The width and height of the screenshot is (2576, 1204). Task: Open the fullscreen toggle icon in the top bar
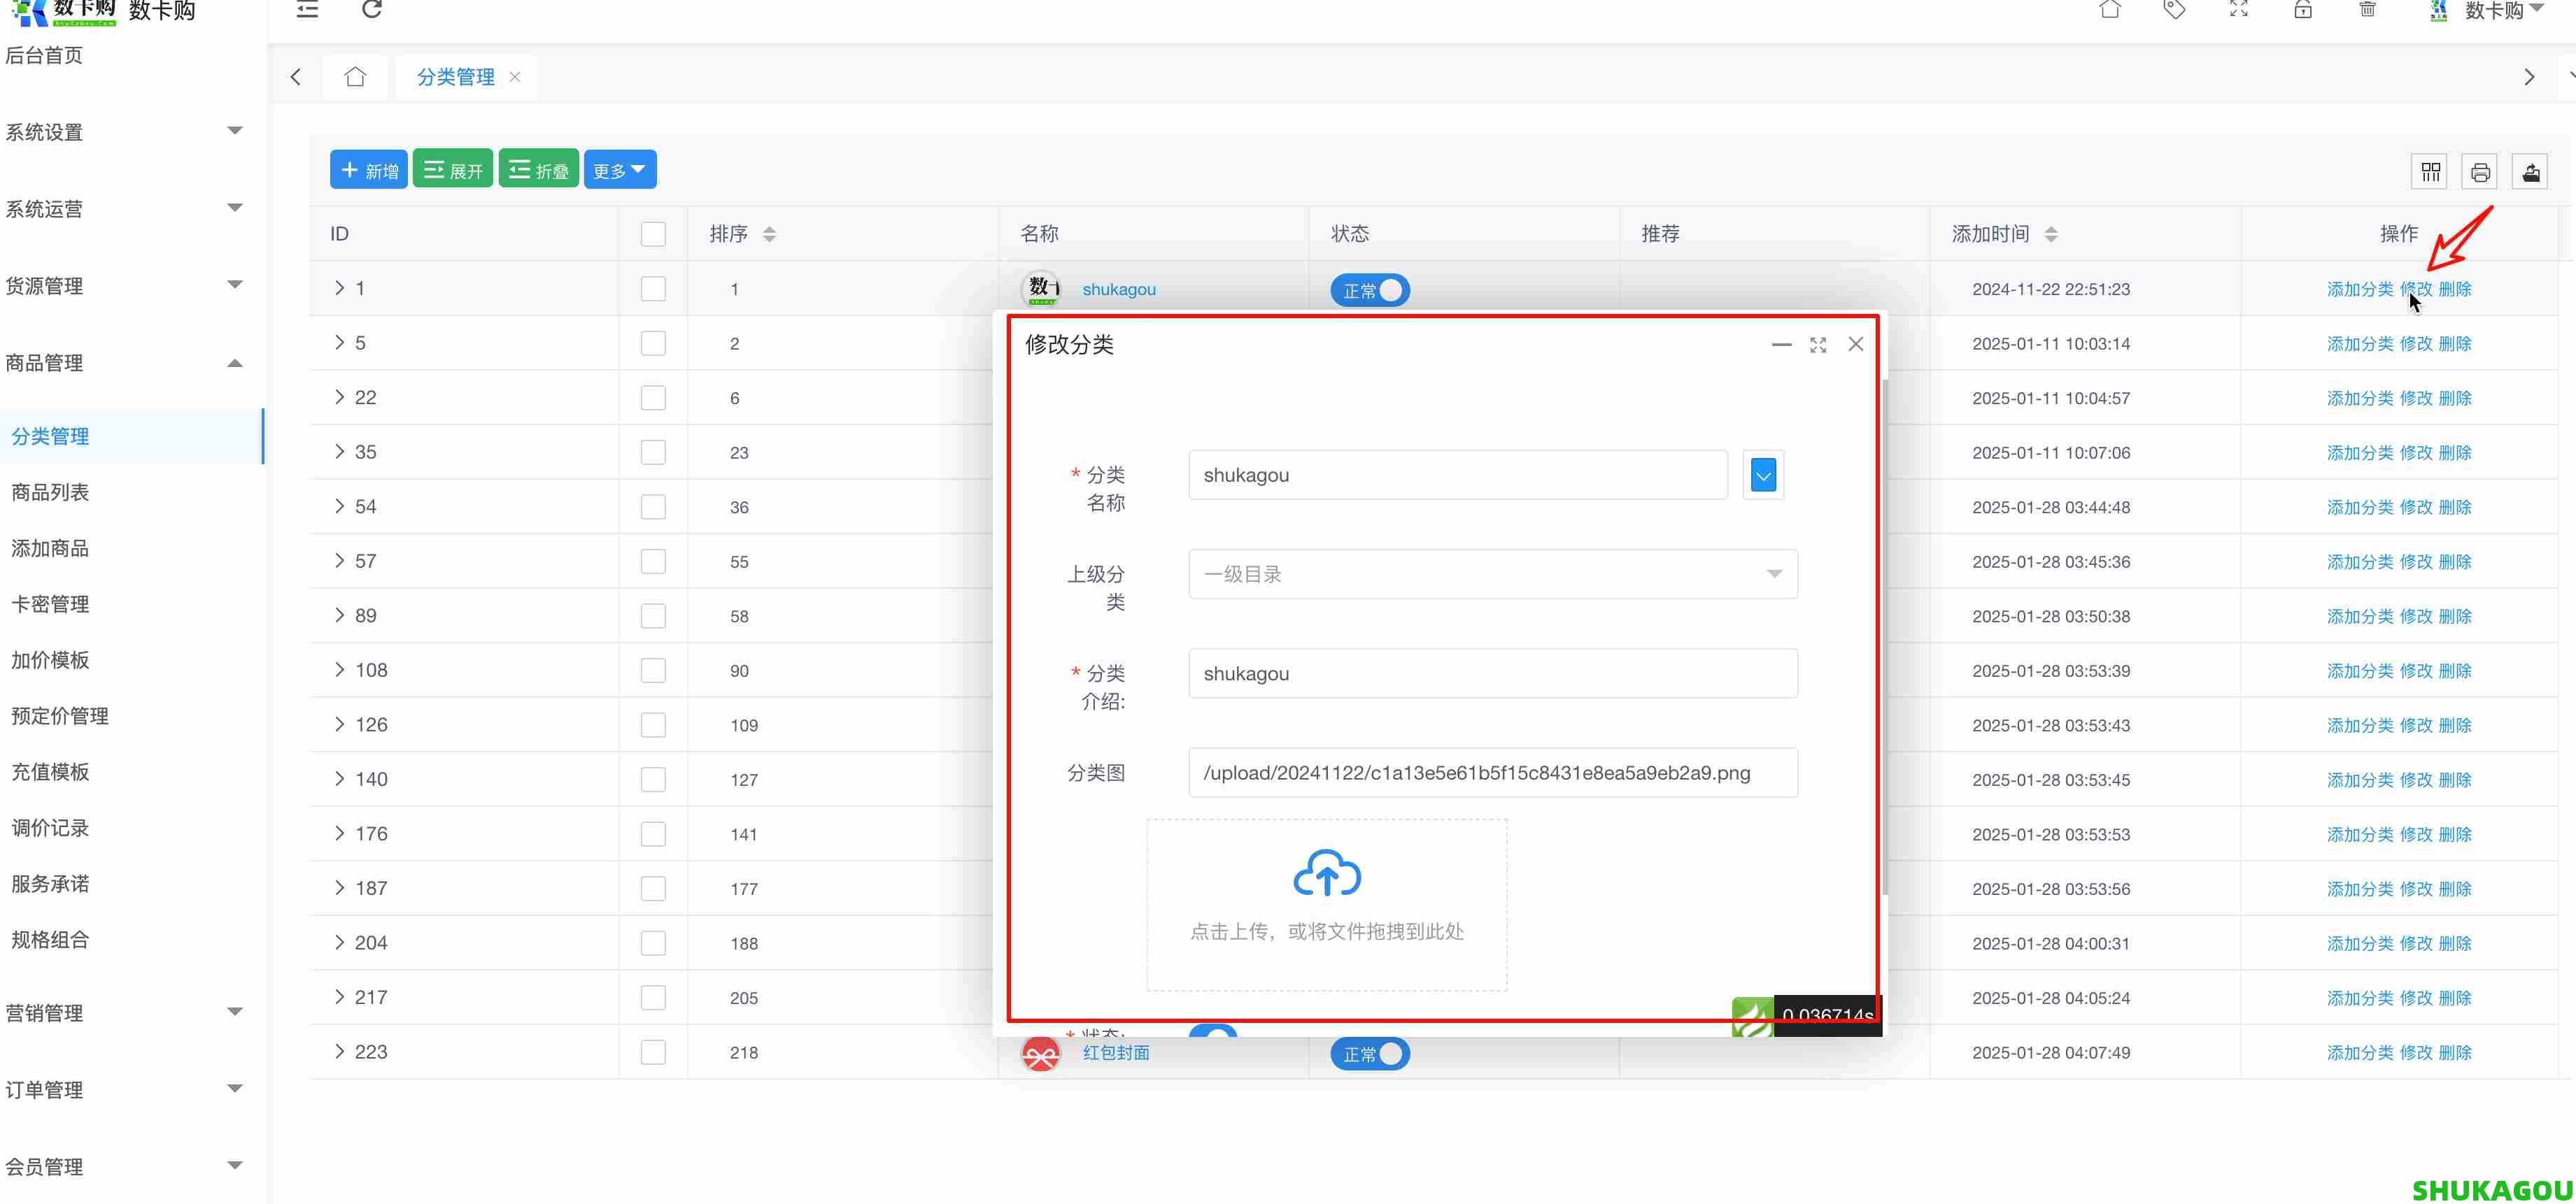(x=2239, y=10)
